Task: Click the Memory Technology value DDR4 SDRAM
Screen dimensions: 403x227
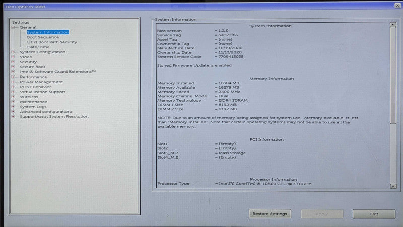Action: click(x=233, y=100)
